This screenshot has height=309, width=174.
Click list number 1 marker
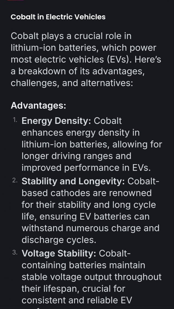click(x=15, y=120)
